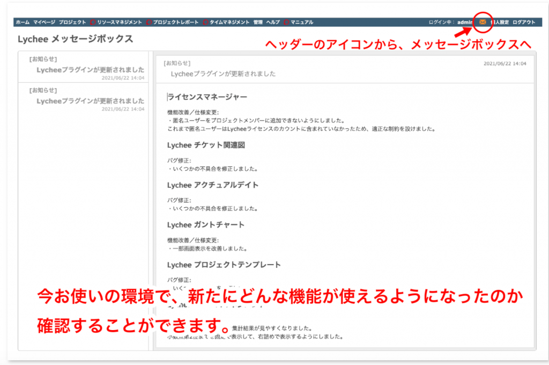Open 個人設定 account settings

click(x=500, y=22)
